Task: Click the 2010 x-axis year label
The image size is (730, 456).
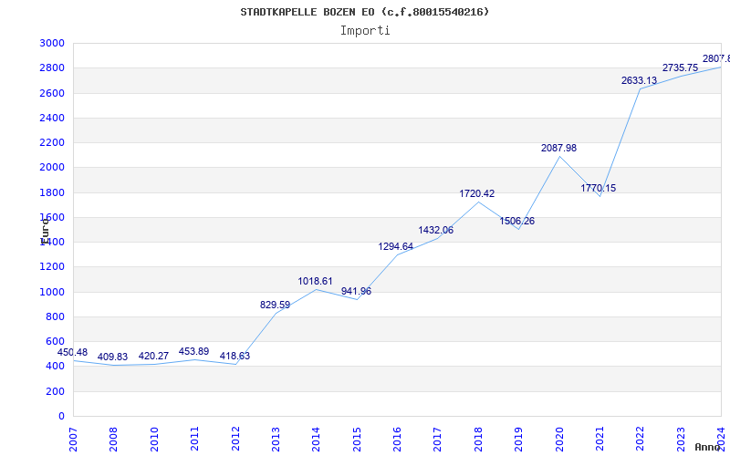Action: 154,440
